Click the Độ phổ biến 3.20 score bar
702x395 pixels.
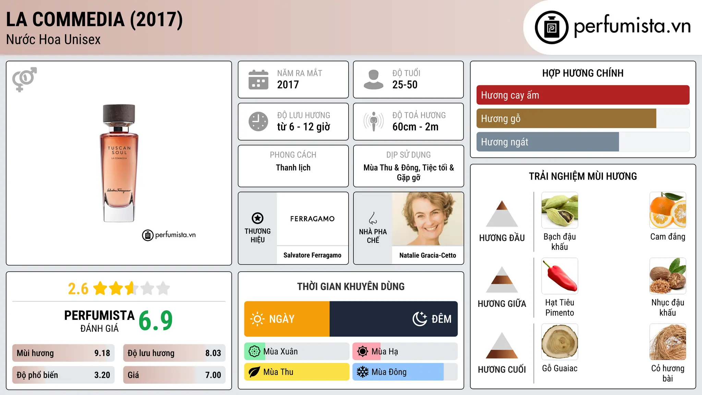(x=63, y=375)
